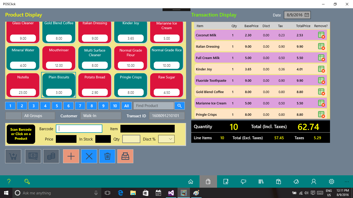Click the cash payment banknote icon
This screenshot has width=353, height=198.
pos(33,156)
